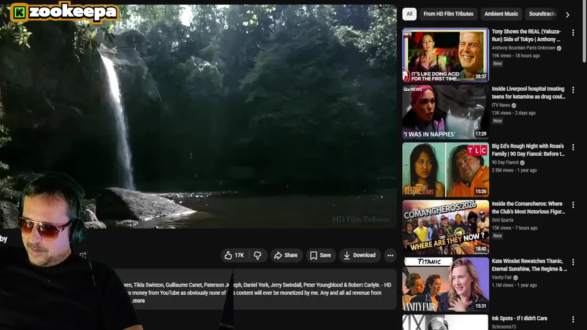Viewport: 587px width, 330px height.
Task: Open Big Ed 90 Day Fiancé thumbnail
Action: pyautogui.click(x=445, y=170)
